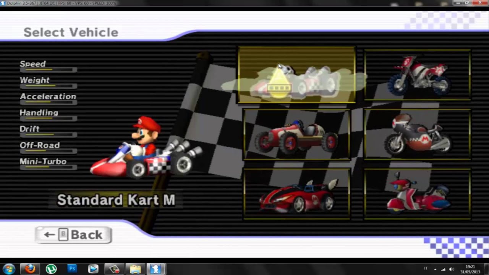Click the Speed stat label
This screenshot has height=275, width=489.
[33, 64]
